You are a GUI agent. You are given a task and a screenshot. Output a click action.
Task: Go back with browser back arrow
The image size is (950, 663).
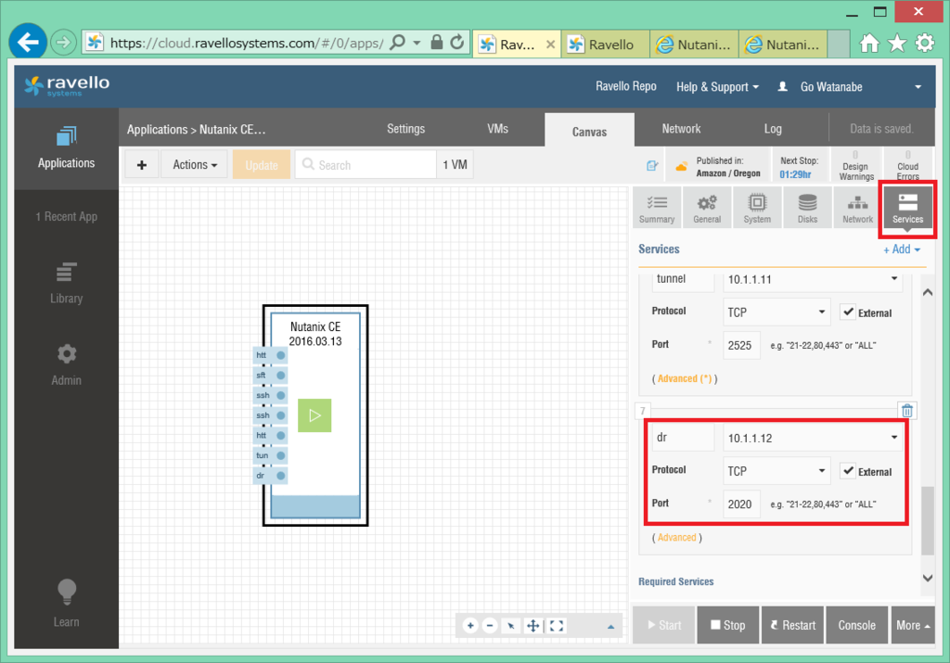pos(27,43)
